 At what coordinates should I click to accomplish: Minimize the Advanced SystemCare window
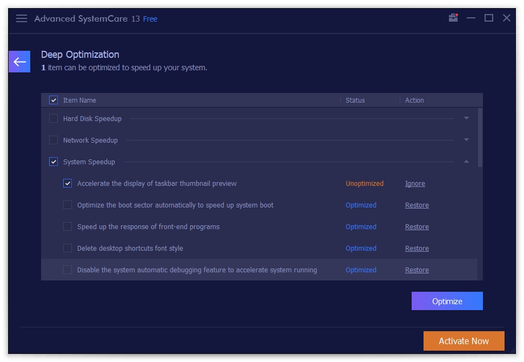tap(471, 18)
